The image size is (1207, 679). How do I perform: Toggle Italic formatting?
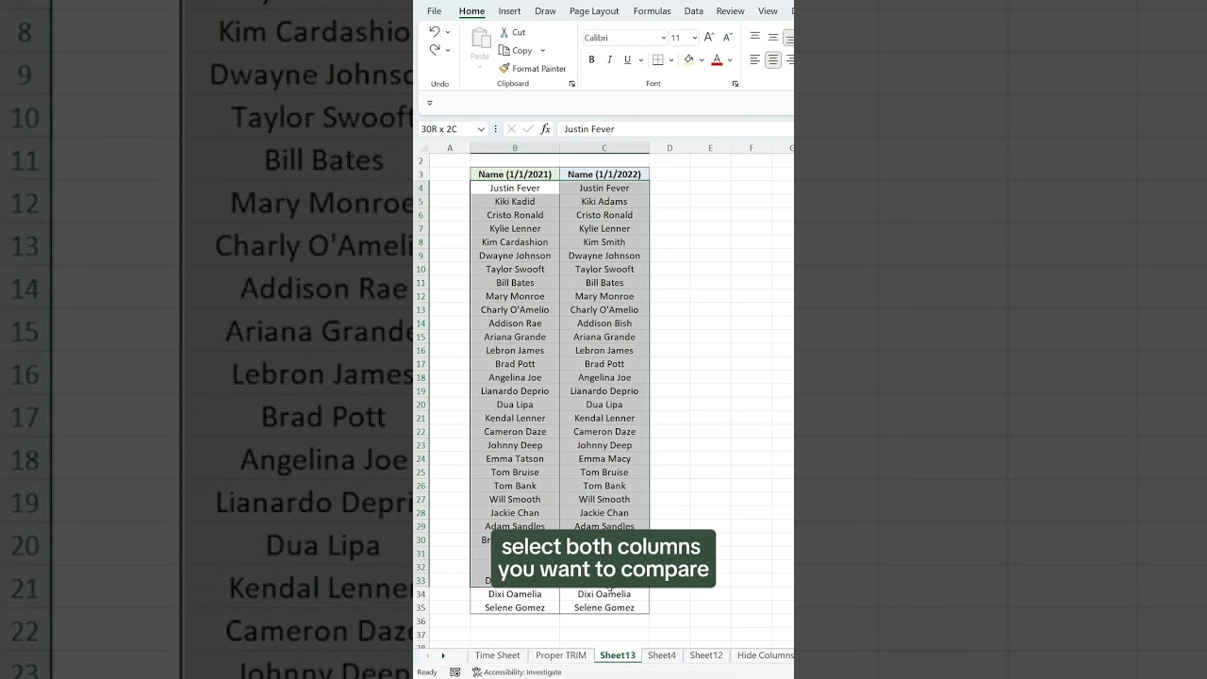click(609, 59)
